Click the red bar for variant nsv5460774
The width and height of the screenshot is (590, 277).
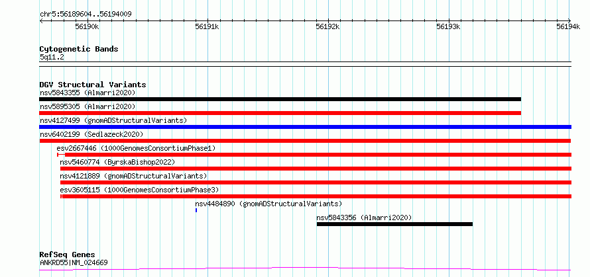pos(316,169)
